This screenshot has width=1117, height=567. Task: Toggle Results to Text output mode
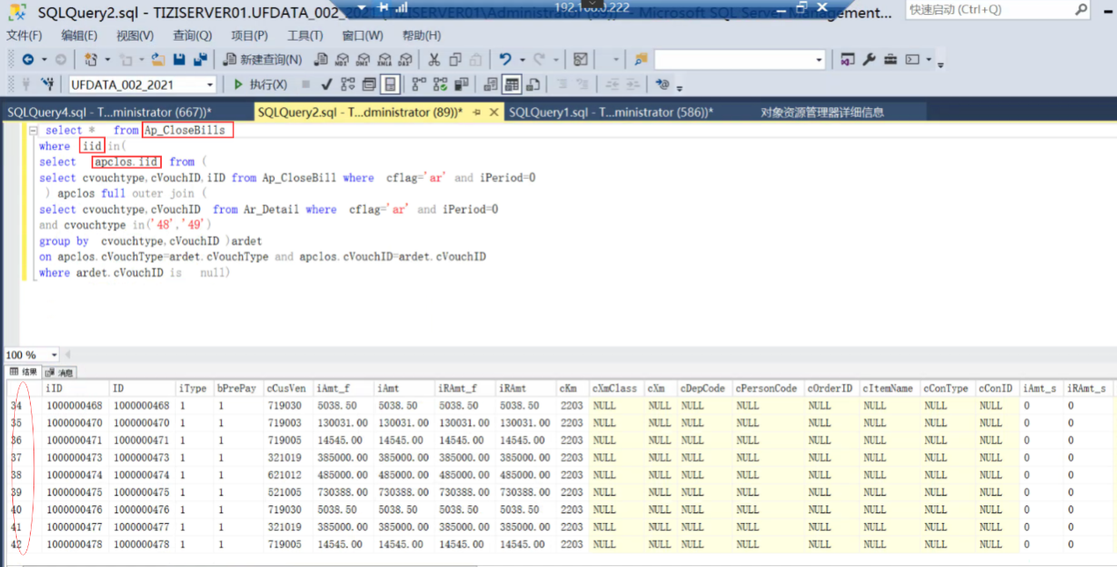[x=491, y=85]
